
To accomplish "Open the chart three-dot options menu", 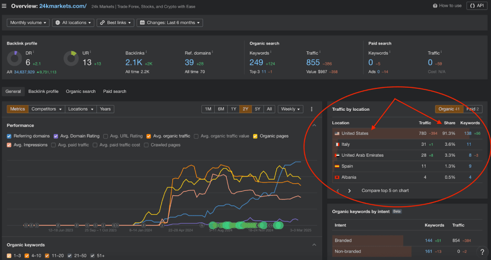I will click(311, 109).
